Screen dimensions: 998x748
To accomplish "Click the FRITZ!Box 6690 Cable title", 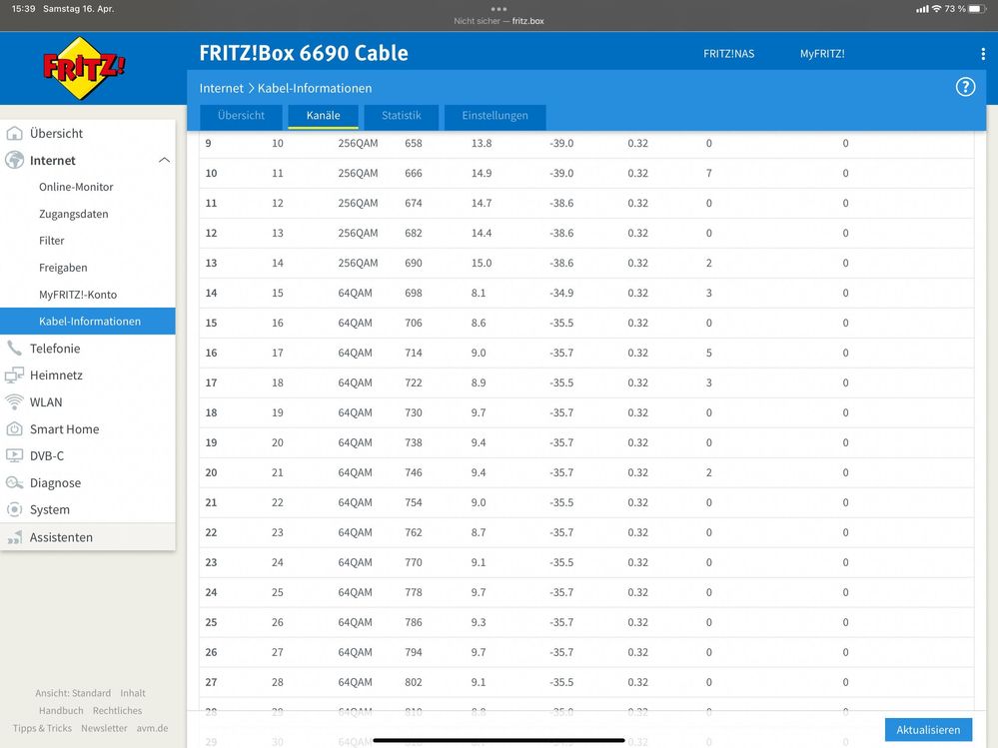I will pyautogui.click(x=304, y=54).
